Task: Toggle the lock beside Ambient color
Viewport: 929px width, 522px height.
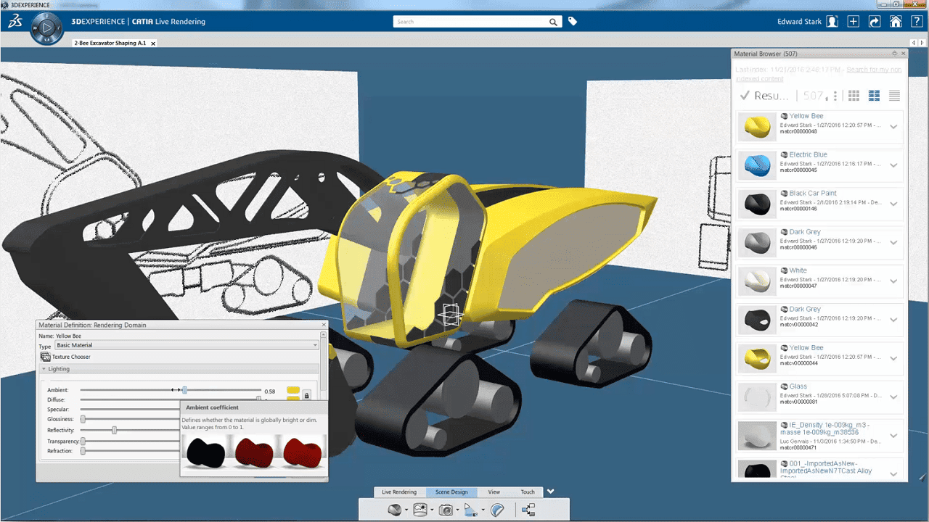Action: click(x=306, y=395)
